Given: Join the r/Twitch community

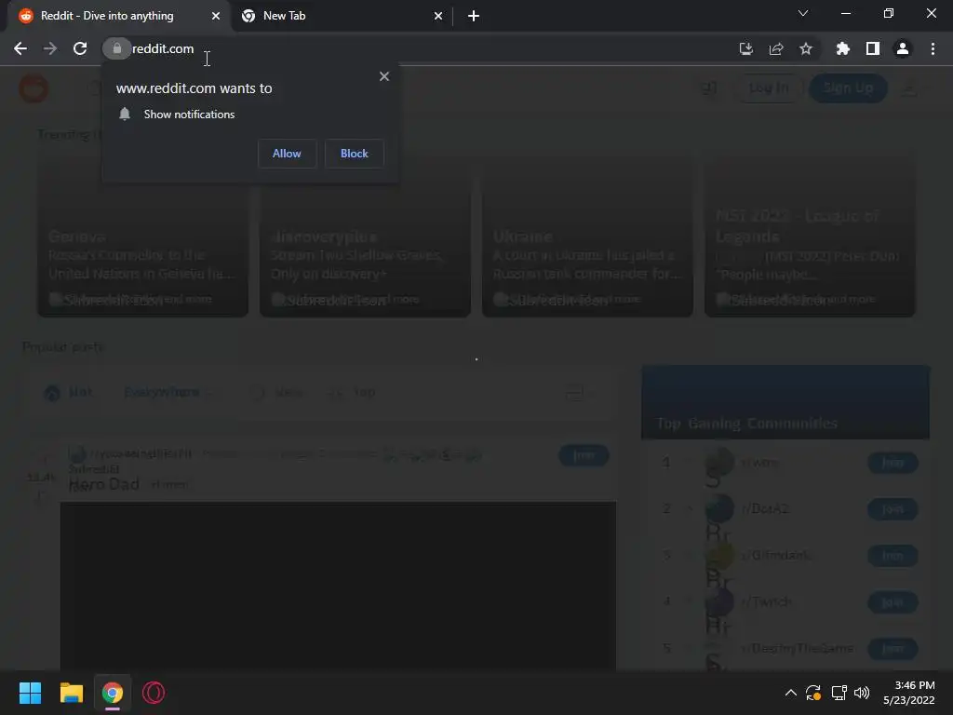Looking at the screenshot, I should [893, 602].
